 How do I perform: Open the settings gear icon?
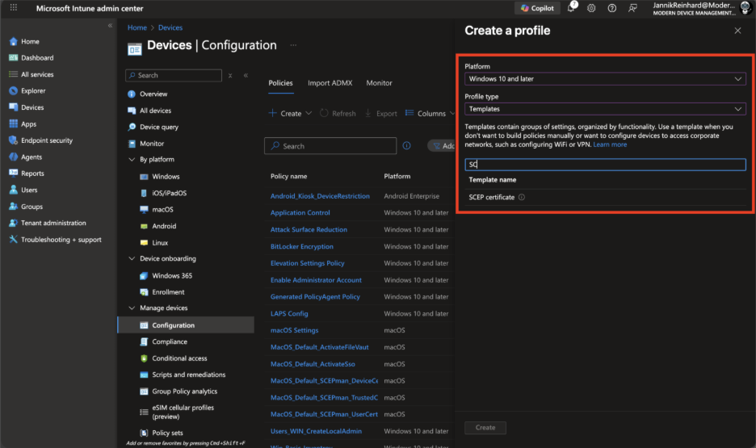click(591, 8)
